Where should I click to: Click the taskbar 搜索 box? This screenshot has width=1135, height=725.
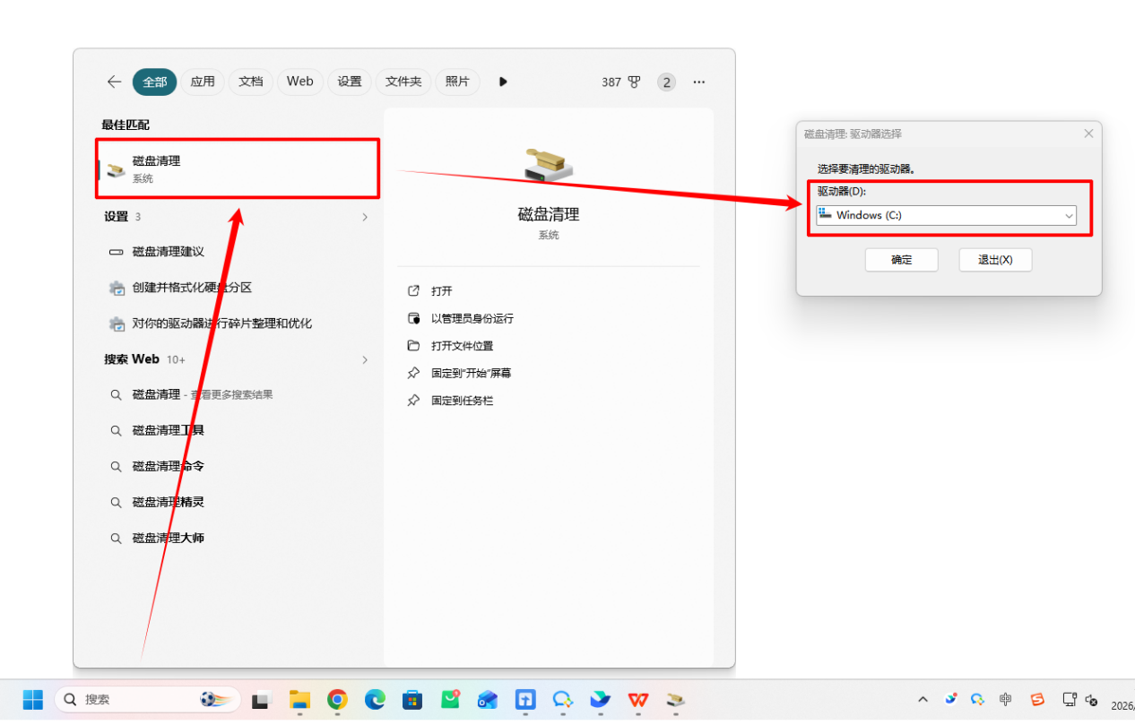148,700
